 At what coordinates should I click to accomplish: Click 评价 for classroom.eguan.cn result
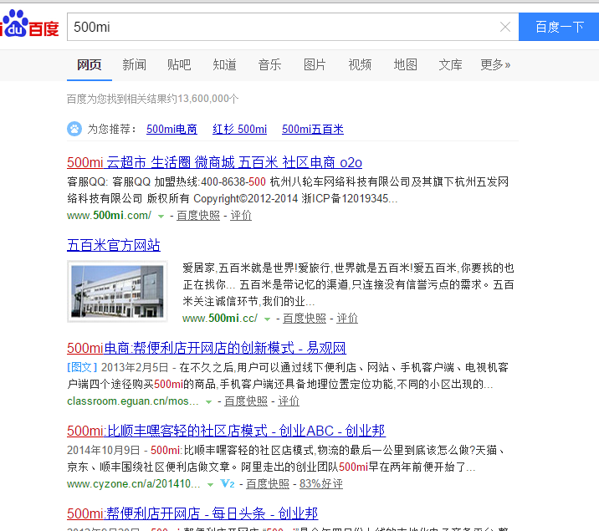(x=289, y=401)
